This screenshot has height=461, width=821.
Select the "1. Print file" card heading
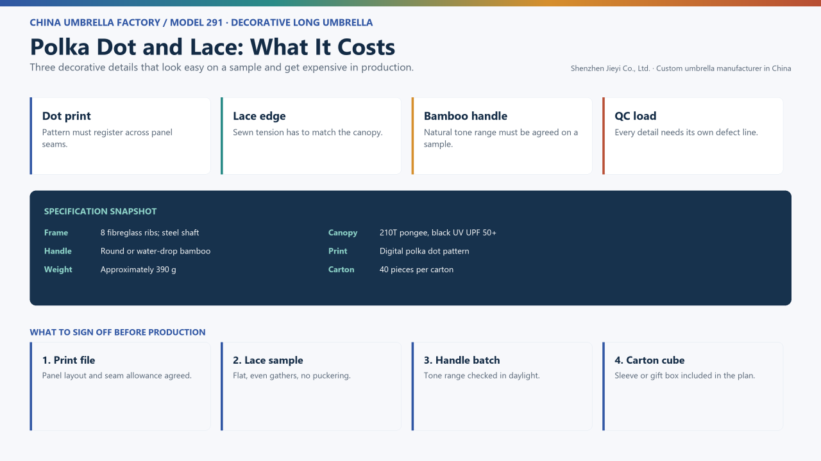(69, 360)
